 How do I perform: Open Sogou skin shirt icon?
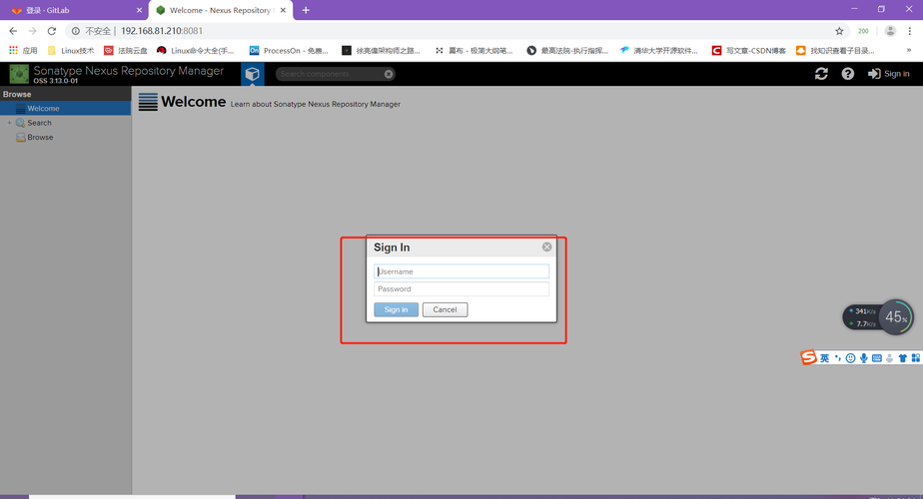(x=902, y=357)
